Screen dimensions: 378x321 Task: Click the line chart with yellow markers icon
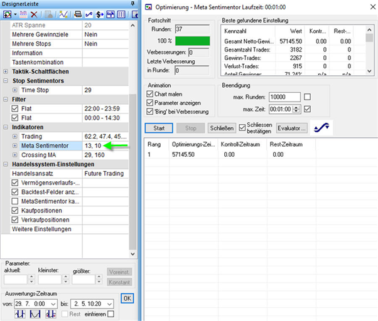coord(63,14)
